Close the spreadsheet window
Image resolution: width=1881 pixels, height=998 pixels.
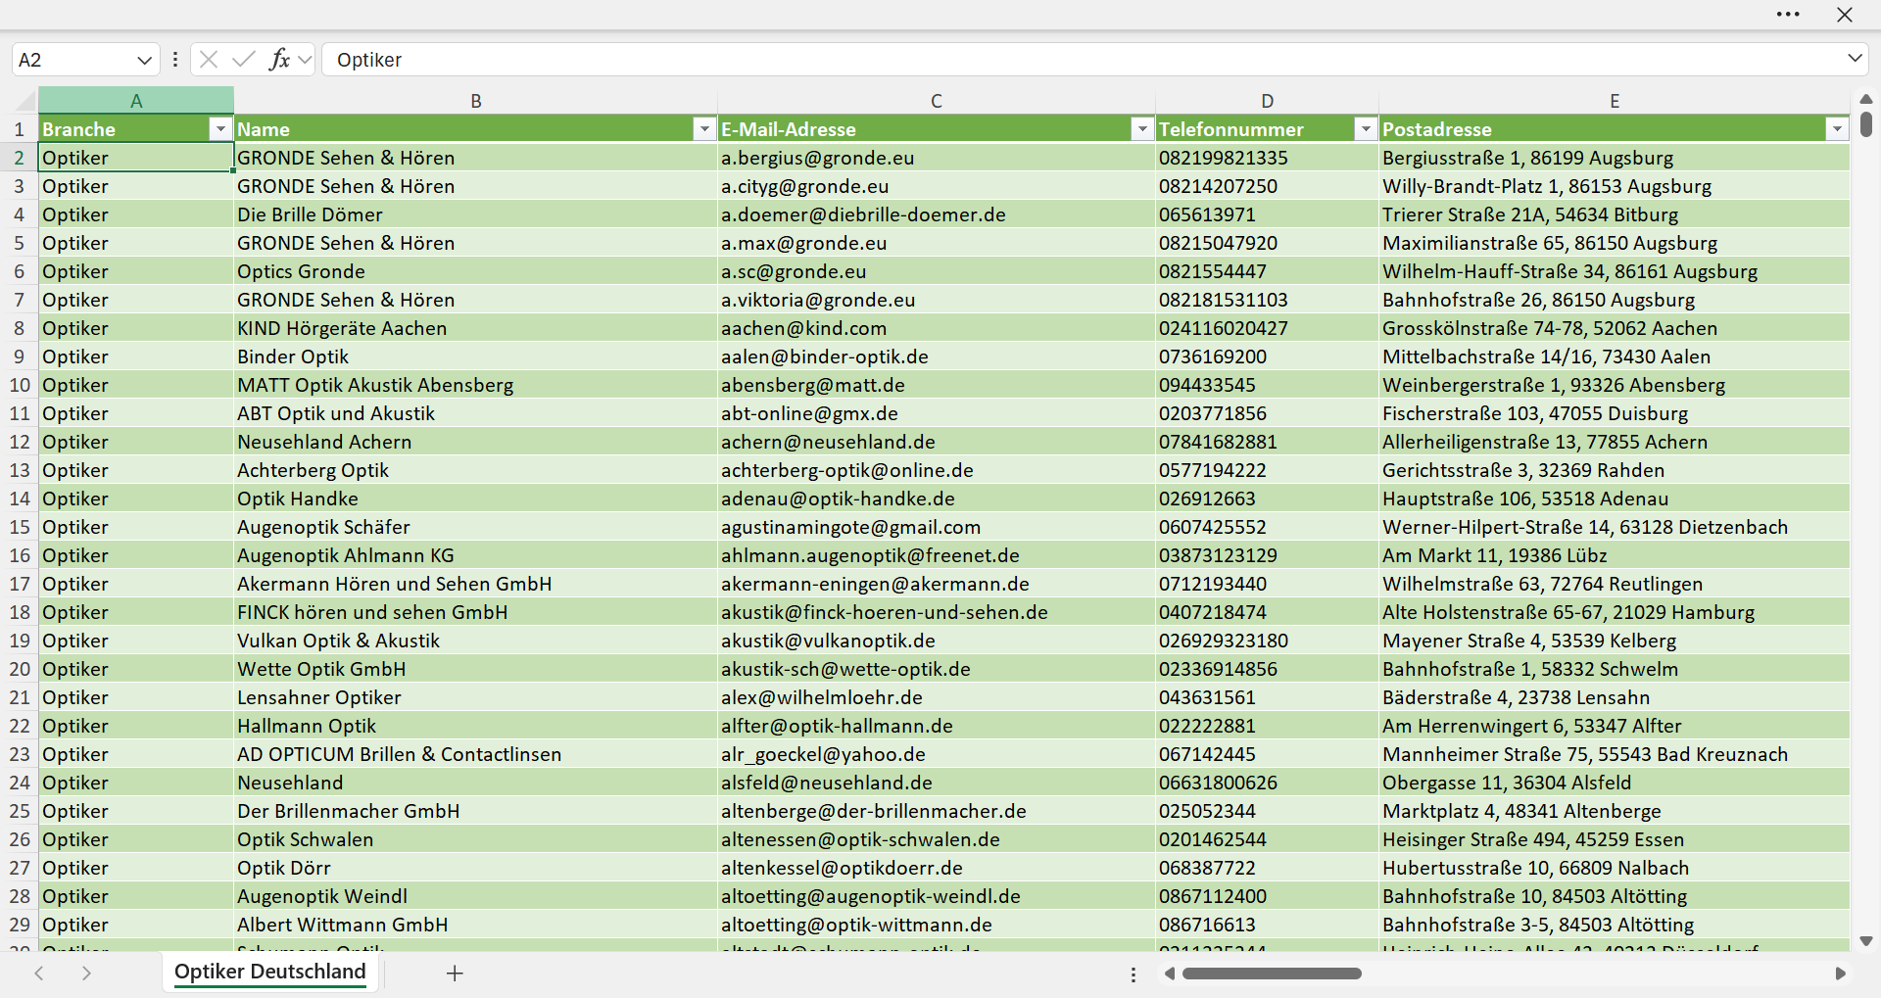point(1845,15)
